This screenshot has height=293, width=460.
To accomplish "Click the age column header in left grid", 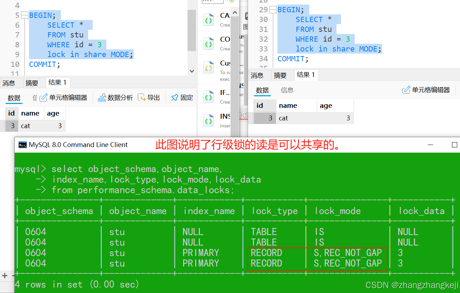I will pyautogui.click(x=55, y=113).
